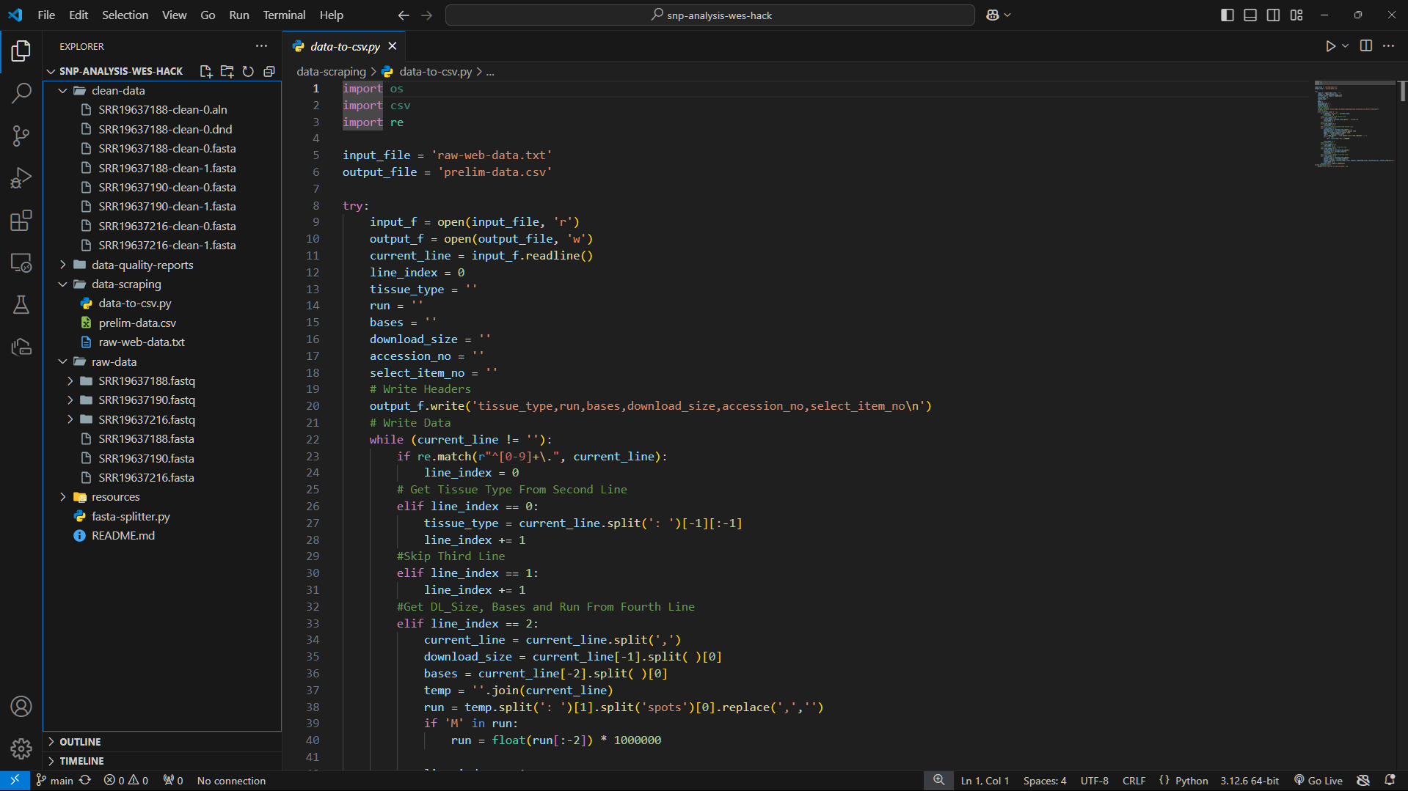Expand the OUTLINE section
The width and height of the screenshot is (1408, 791).
pos(80,742)
